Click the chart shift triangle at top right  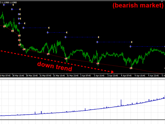pos(162,1)
